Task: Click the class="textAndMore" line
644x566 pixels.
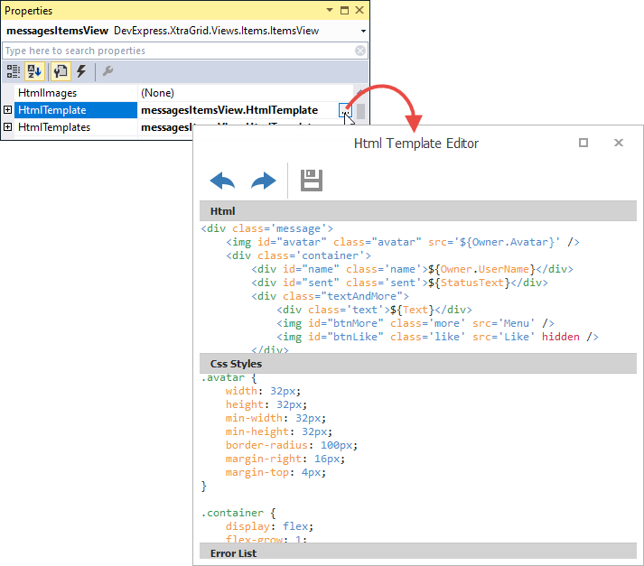Action: click(331, 296)
